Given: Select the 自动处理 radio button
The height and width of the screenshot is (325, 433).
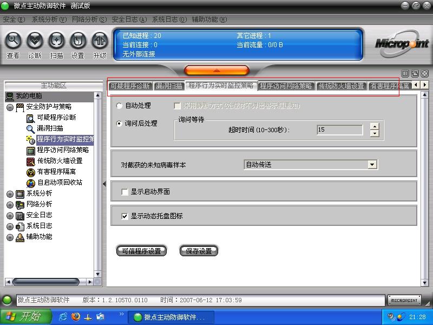Looking at the screenshot, I should pos(119,106).
